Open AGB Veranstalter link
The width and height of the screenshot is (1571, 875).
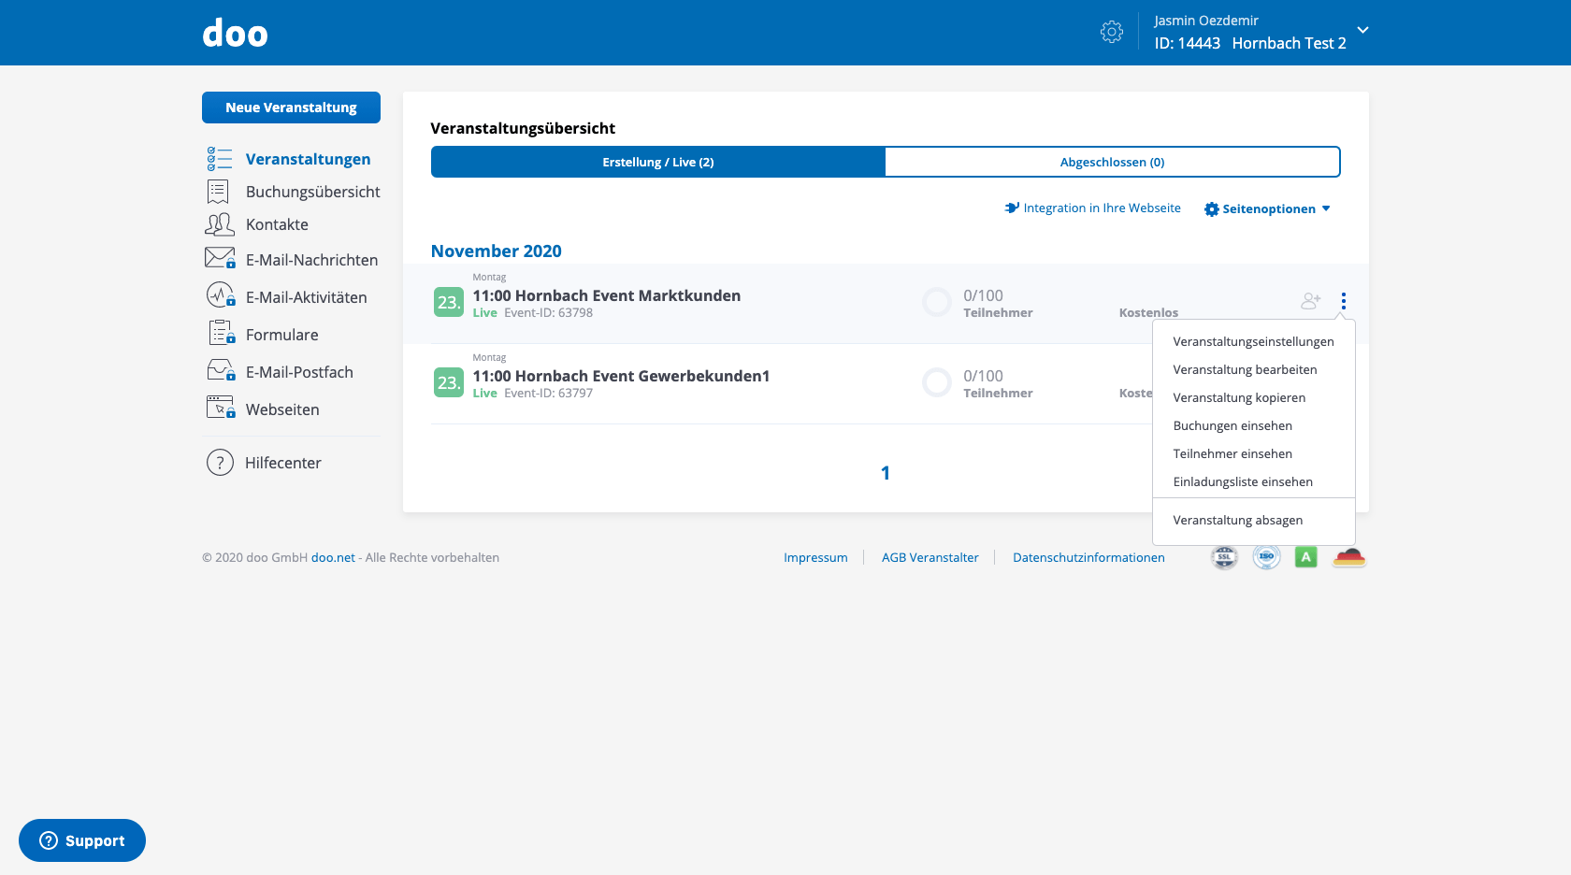(930, 557)
